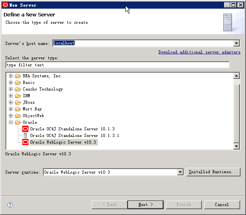This screenshot has height=215, width=246.
Task: Select the Mort Bay label in the tree
Action: pyautogui.click(x=32, y=109)
